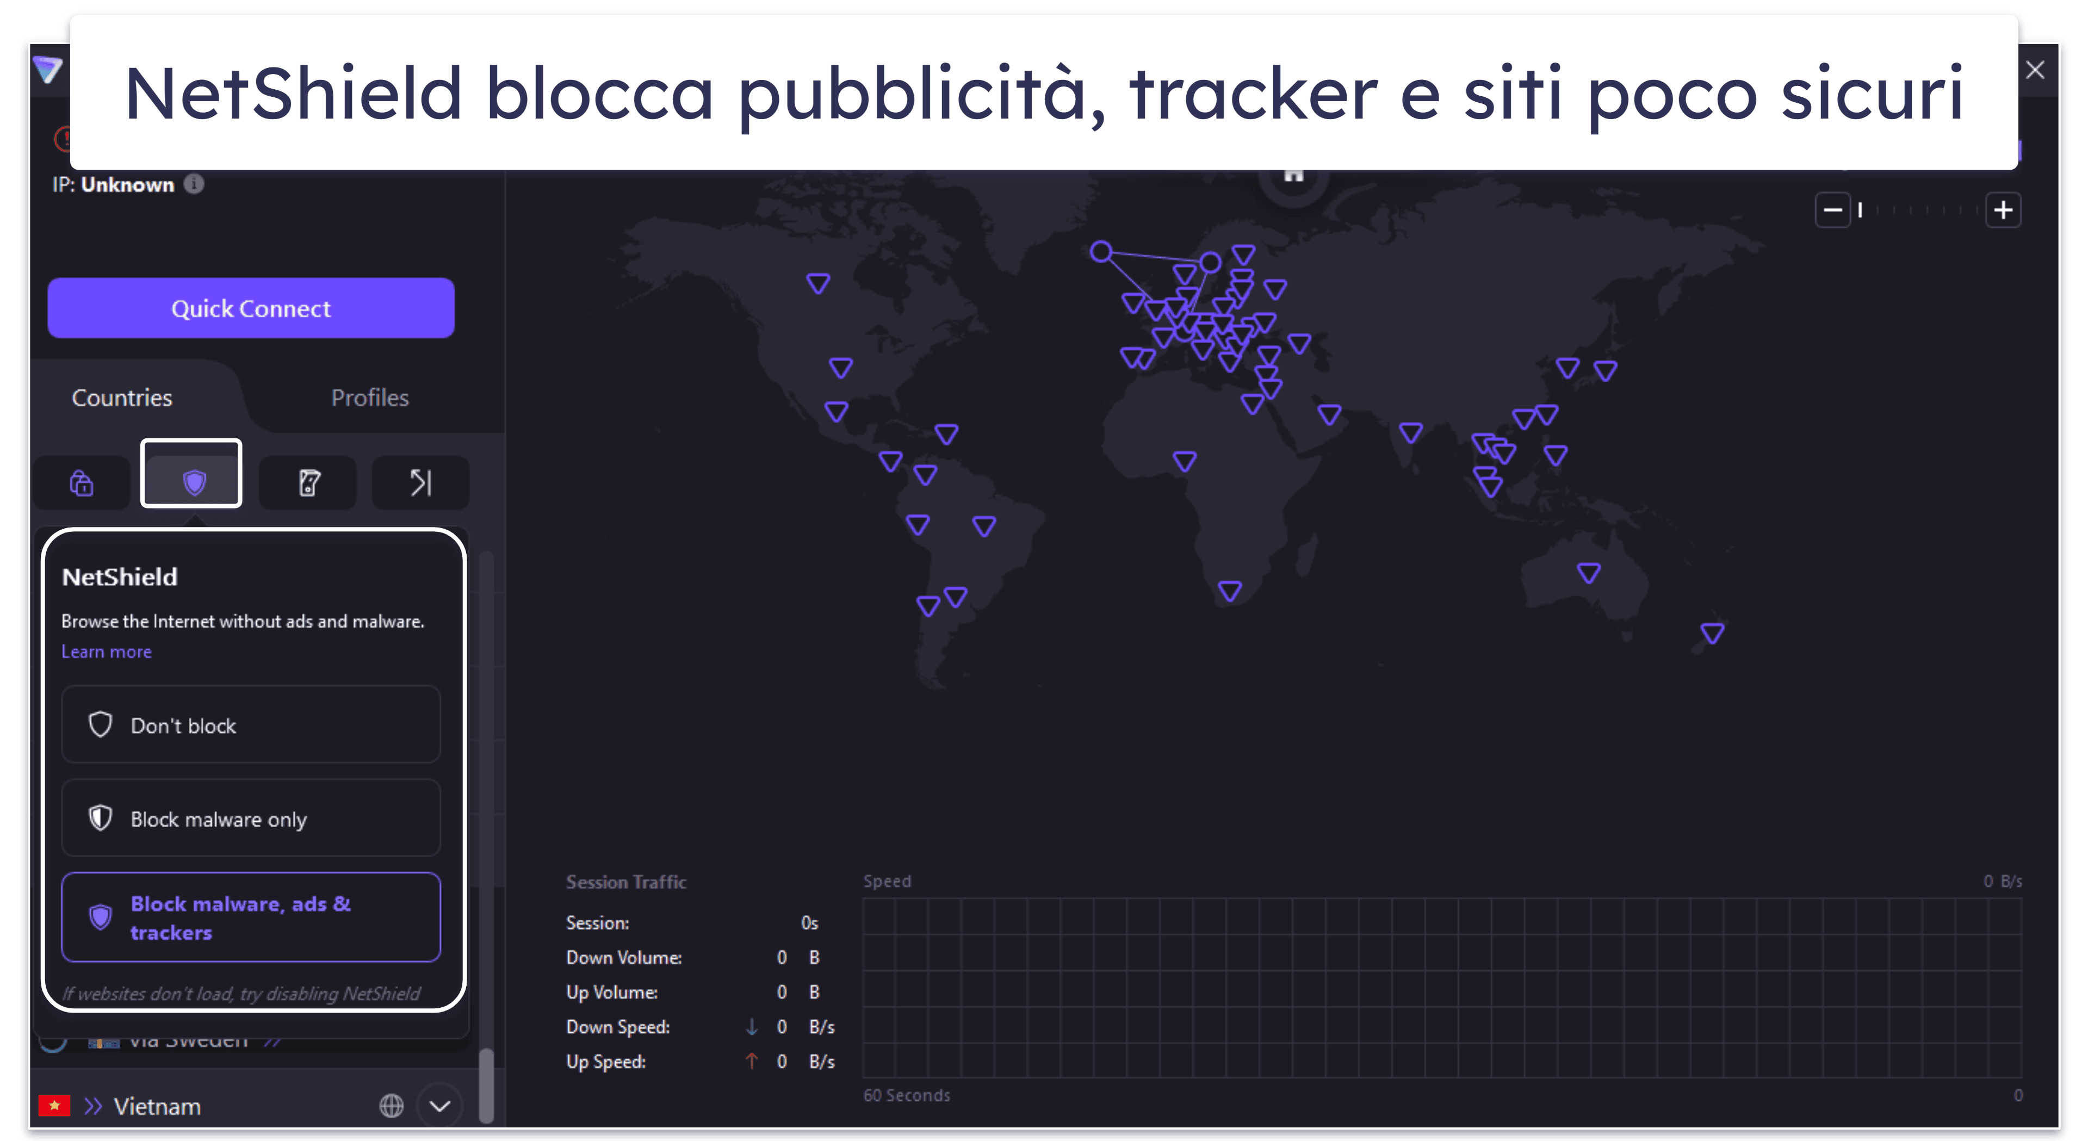Image resolution: width=2088 pixels, height=1141 pixels.
Task: Zoom in the map with plus button
Action: click(x=2003, y=210)
